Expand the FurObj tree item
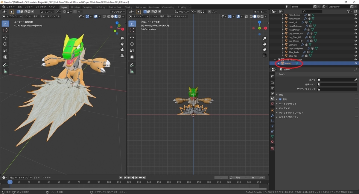Screen dimensions: 359x194 click(x=279, y=63)
